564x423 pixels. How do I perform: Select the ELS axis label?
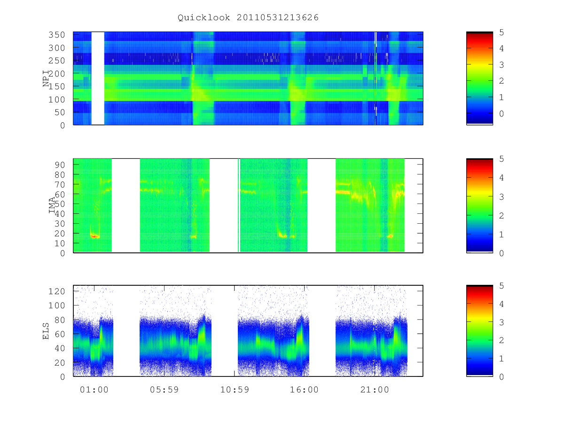tap(46, 331)
